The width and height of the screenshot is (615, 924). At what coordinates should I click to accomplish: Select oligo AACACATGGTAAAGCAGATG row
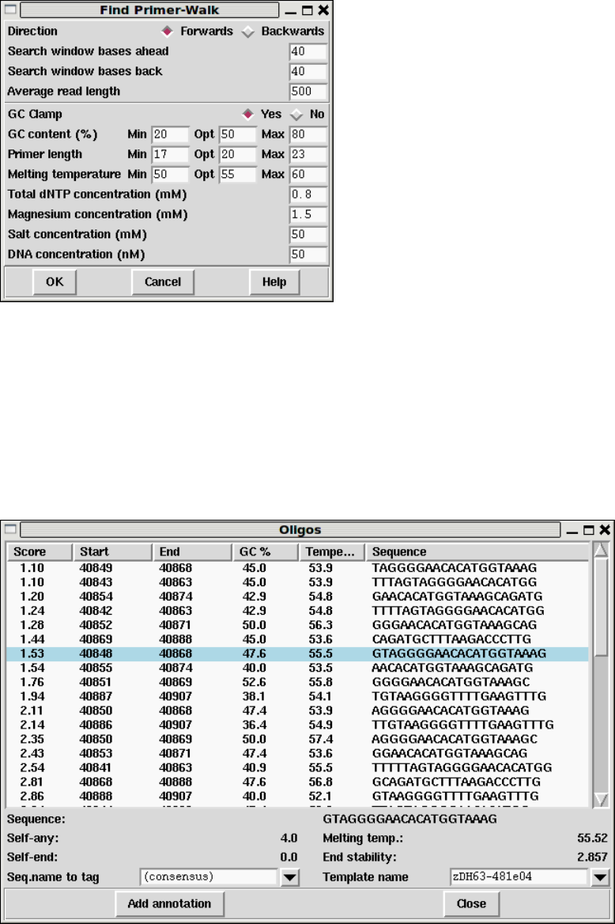[x=297, y=668]
